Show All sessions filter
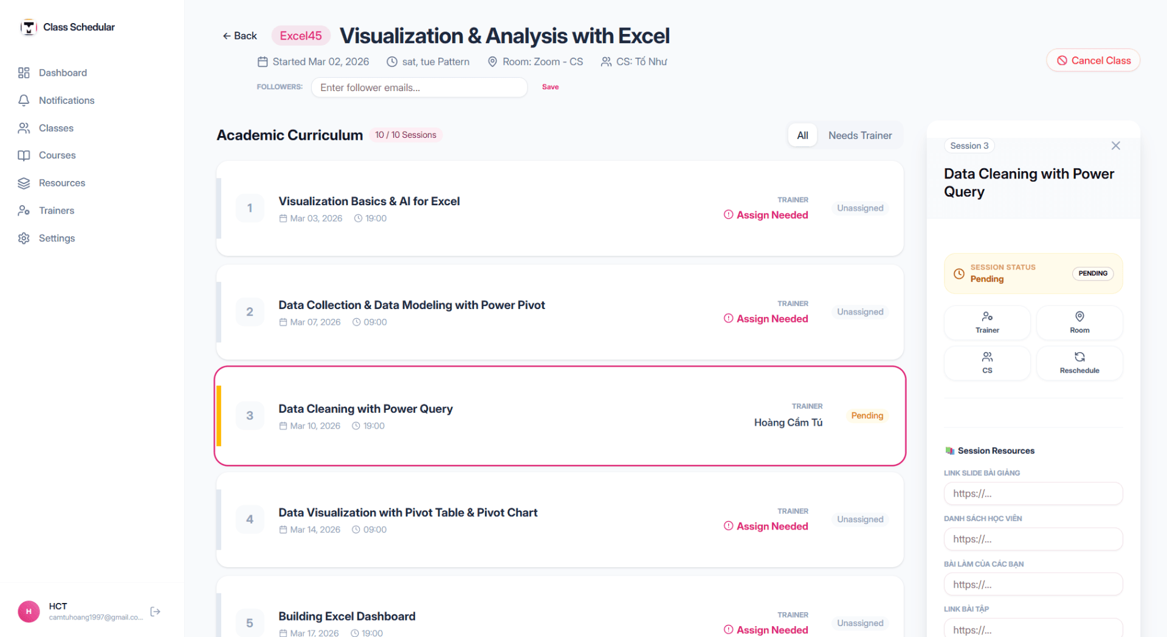This screenshot has width=1167, height=637. [x=802, y=135]
